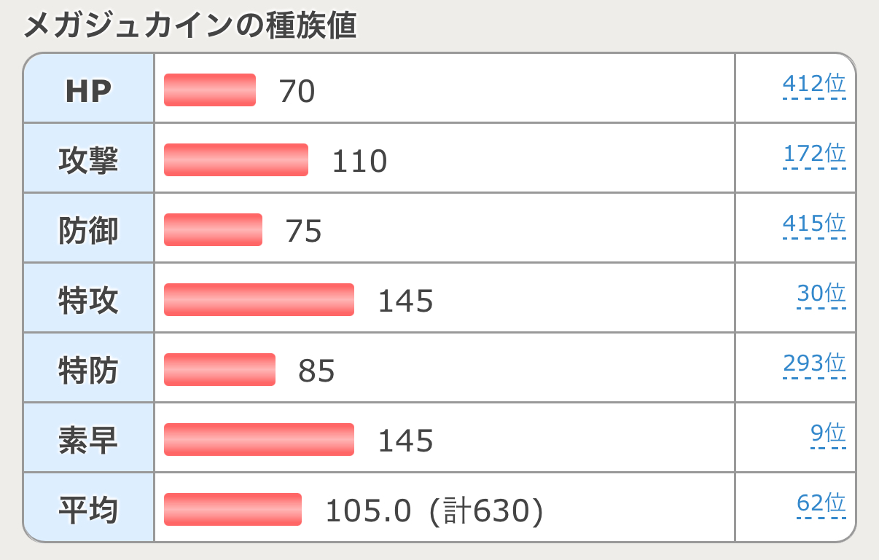Open the 特攻 ranking link 30位

click(821, 294)
